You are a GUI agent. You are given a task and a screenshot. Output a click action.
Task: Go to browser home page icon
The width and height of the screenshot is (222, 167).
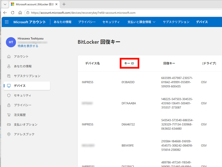tap(20, 13)
